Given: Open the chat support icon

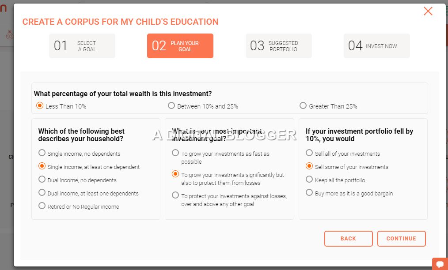Looking at the screenshot, I should [440, 264].
